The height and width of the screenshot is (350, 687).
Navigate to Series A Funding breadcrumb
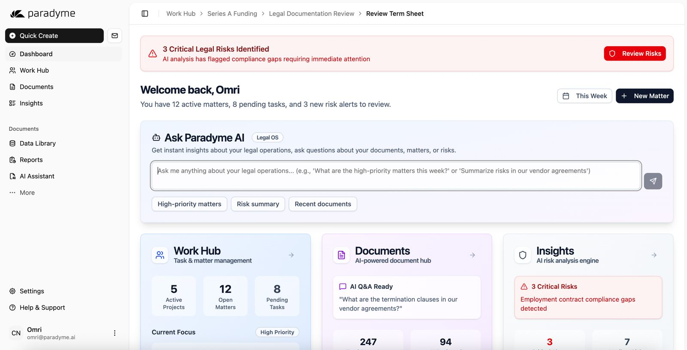pos(232,14)
